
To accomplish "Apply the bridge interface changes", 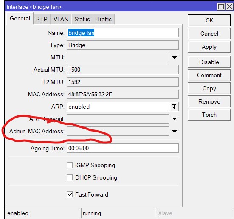I will coord(209,47).
